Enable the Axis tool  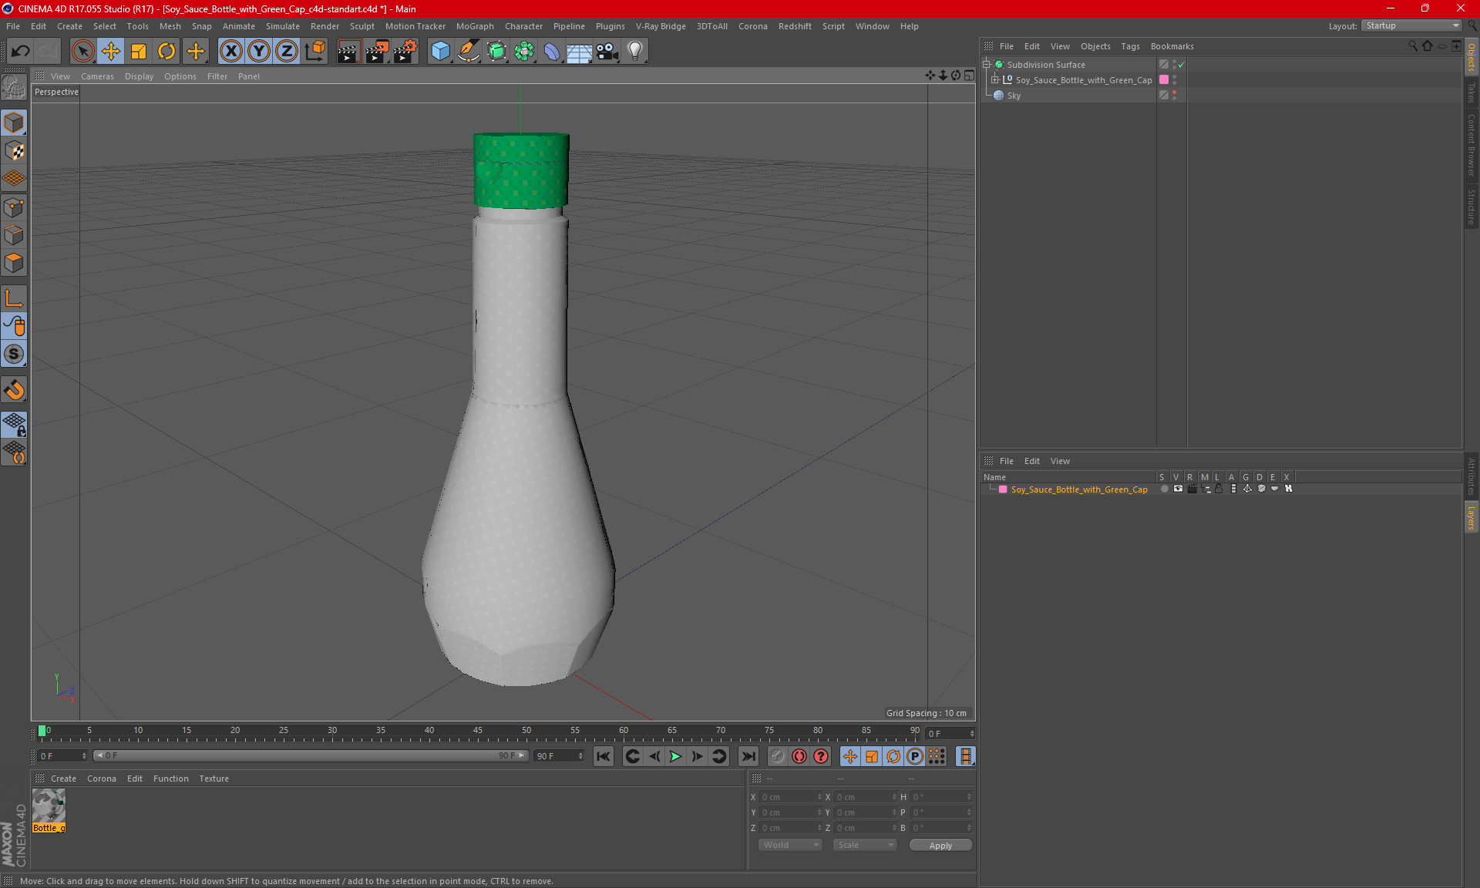[14, 298]
